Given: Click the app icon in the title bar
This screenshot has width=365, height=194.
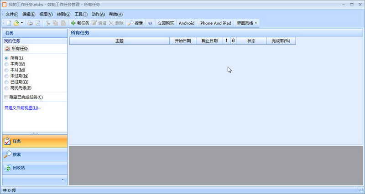Looking at the screenshot, I should tap(4, 5).
